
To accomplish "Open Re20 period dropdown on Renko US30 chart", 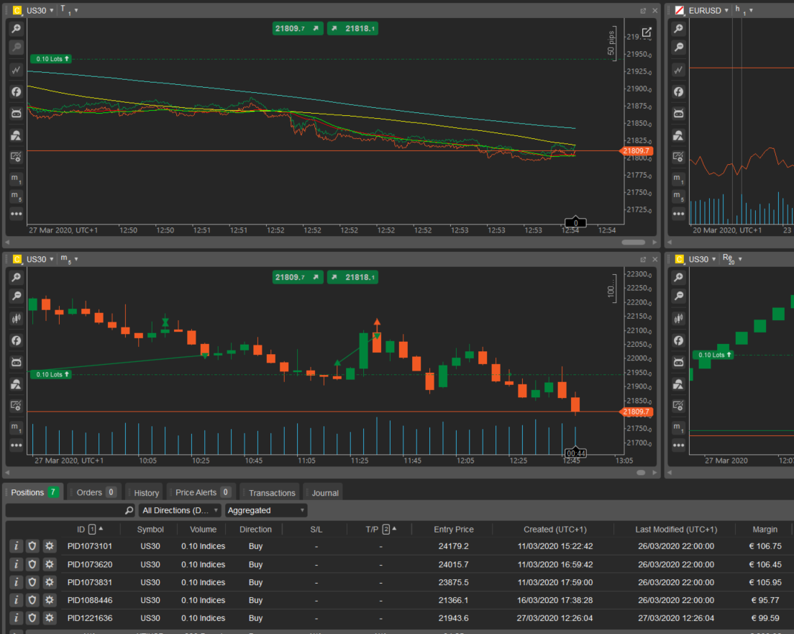I will pos(731,259).
